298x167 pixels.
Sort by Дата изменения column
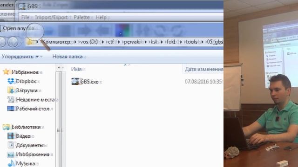point(204,69)
